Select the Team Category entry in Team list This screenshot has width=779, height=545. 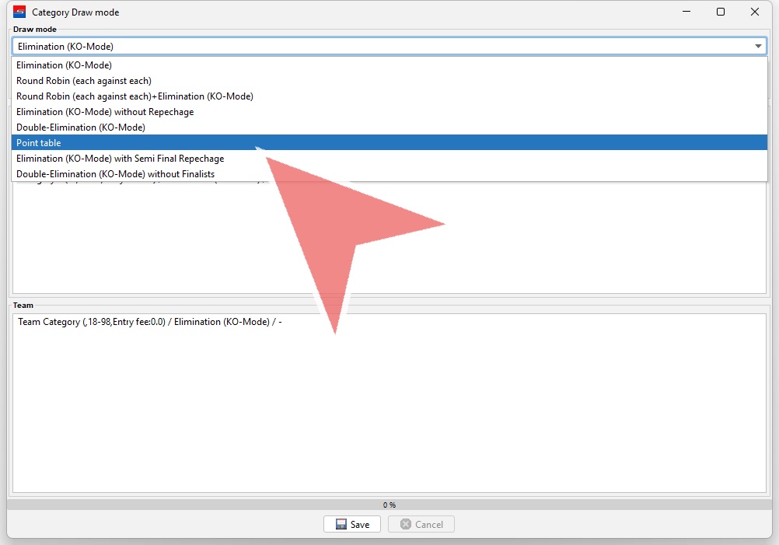coord(149,322)
